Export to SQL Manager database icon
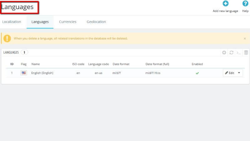250x141 pixels. point(246,52)
